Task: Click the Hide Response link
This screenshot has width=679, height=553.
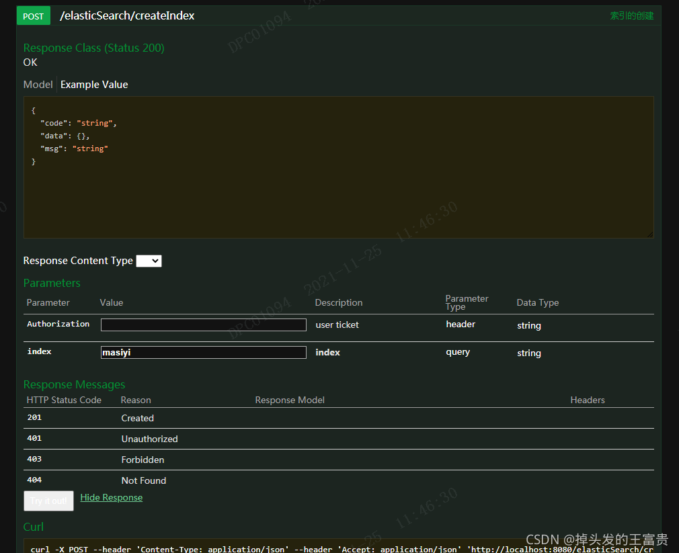Action: click(x=112, y=498)
